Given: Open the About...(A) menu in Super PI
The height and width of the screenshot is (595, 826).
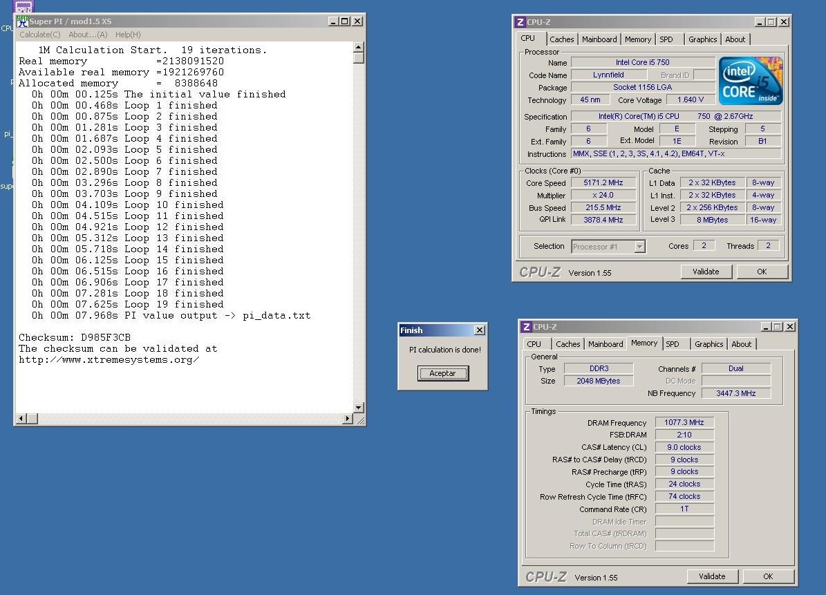Looking at the screenshot, I should [88, 35].
